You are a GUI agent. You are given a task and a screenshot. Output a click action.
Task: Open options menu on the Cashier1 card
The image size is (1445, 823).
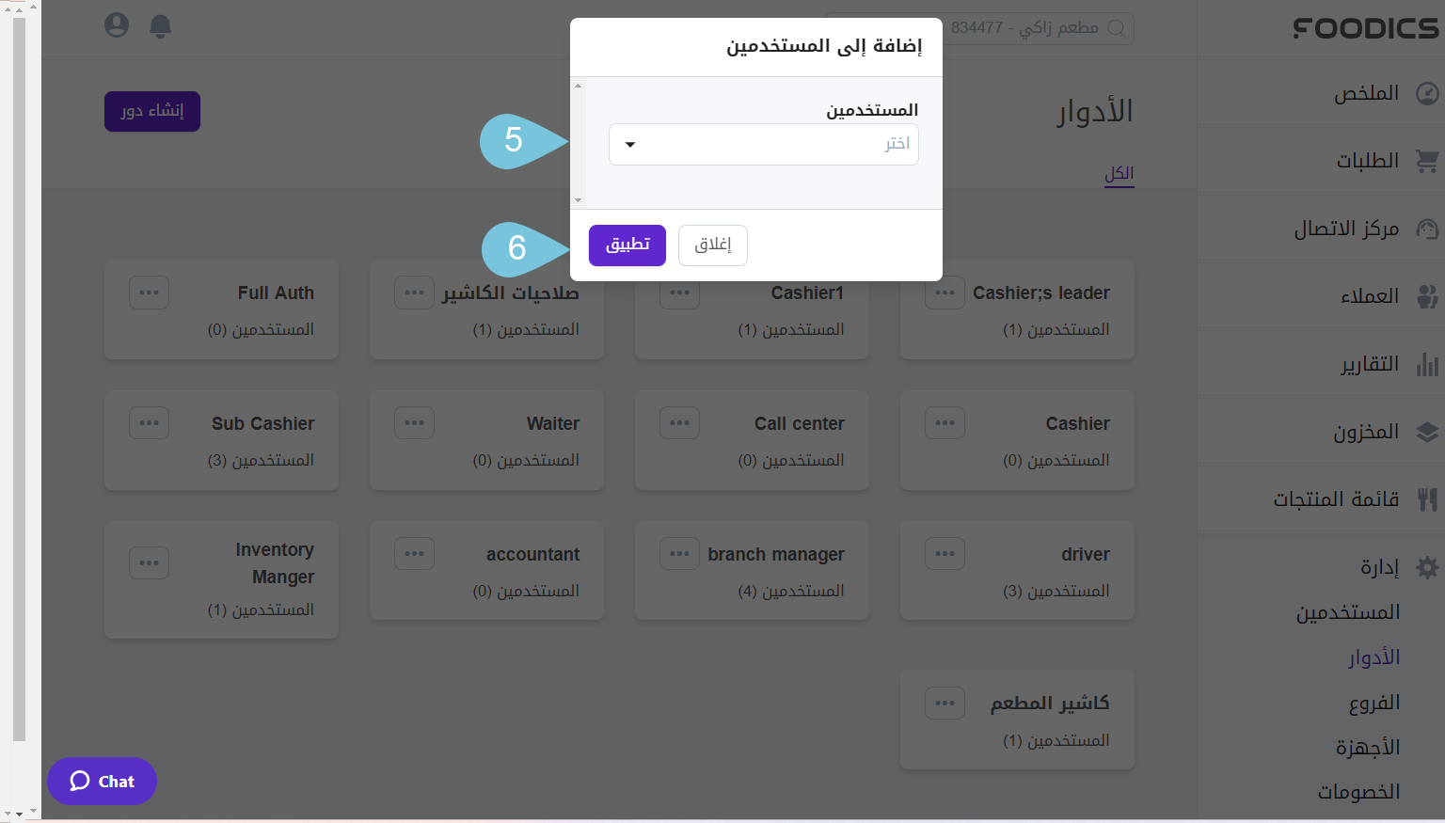(679, 293)
